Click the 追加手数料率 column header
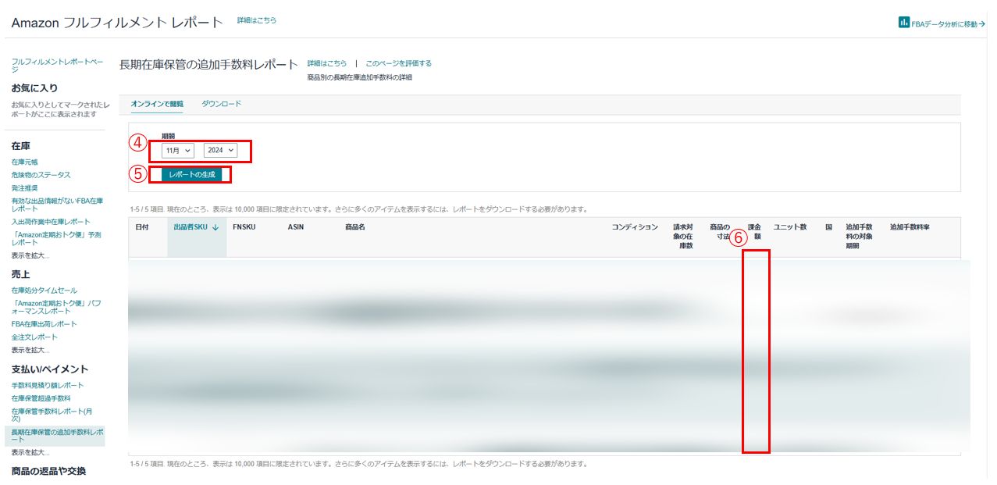The image size is (997, 485). (x=910, y=227)
